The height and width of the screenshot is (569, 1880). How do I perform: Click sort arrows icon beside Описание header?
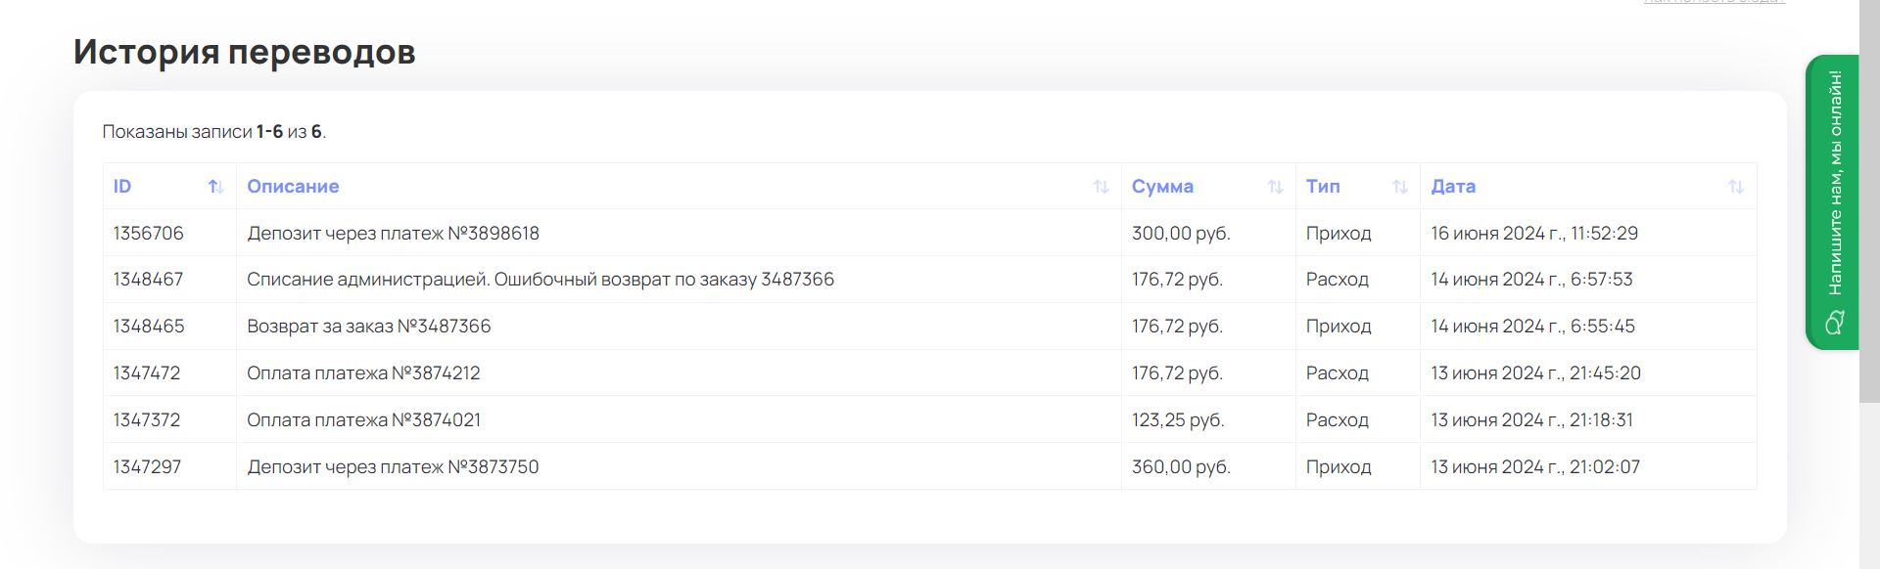pyautogui.click(x=1101, y=187)
